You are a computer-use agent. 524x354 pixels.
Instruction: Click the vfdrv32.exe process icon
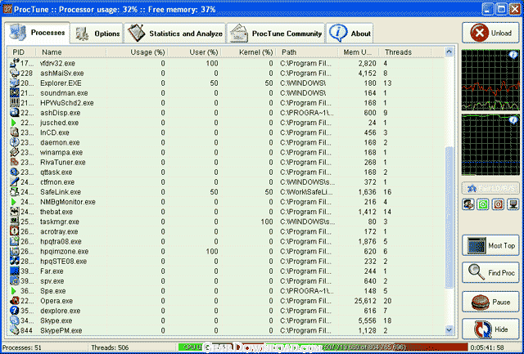pyautogui.click(x=15, y=63)
